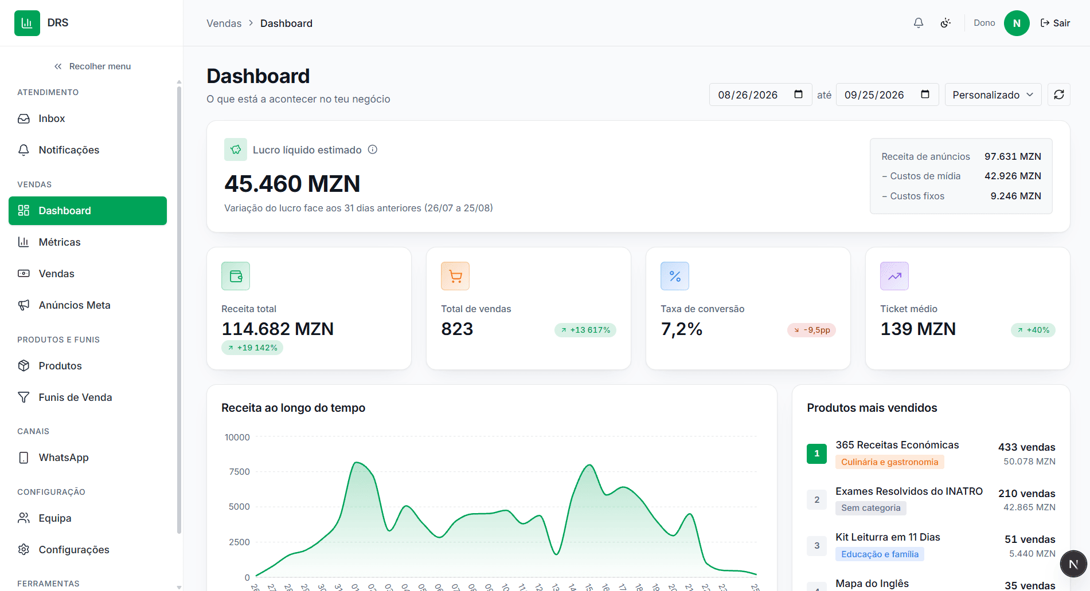Screen dimensions: 1090x591
Task: Open Configurações in sidebar
Action: 88,550
